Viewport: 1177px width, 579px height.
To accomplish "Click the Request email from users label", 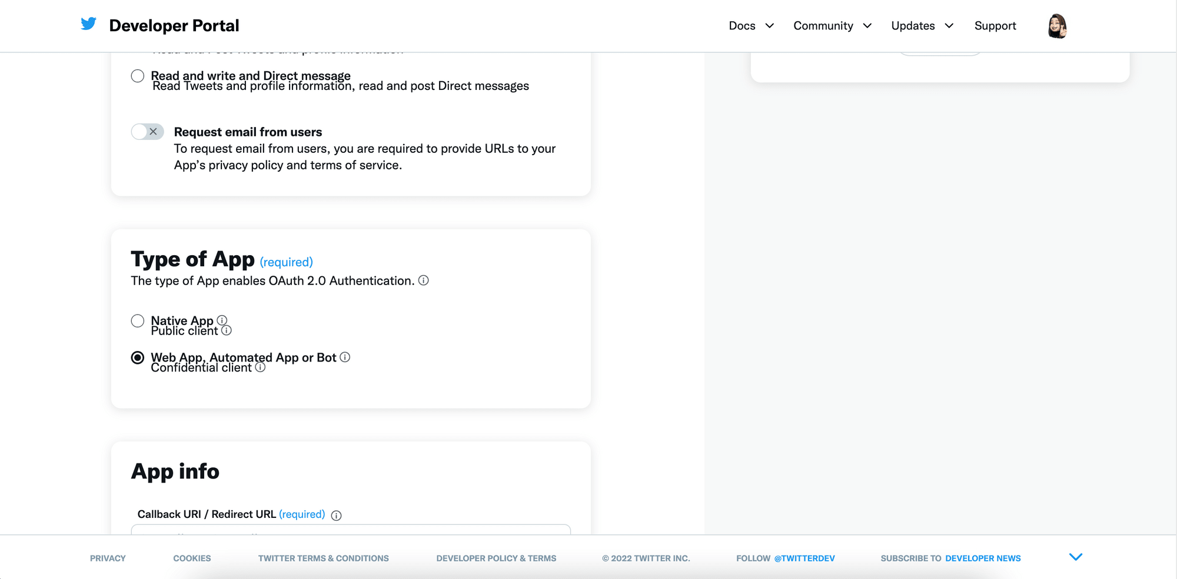I will pos(248,132).
